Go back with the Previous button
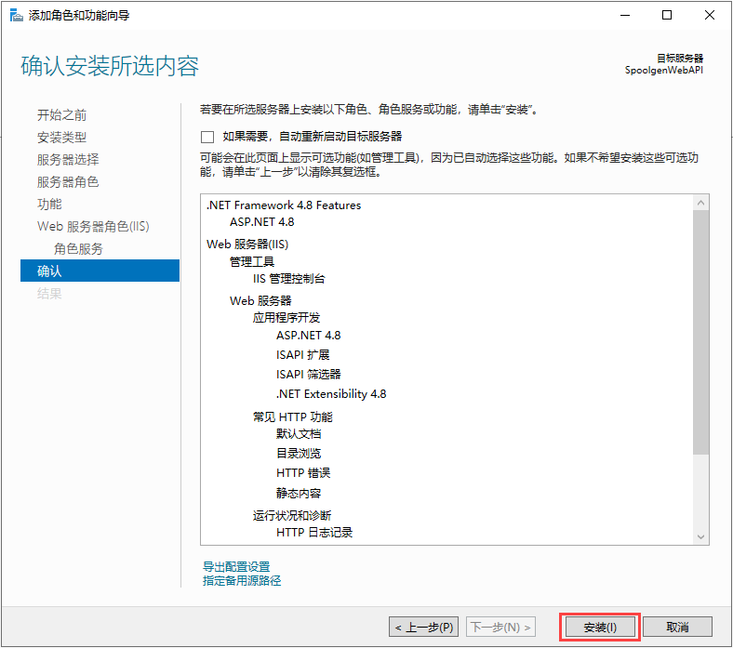 [423, 628]
